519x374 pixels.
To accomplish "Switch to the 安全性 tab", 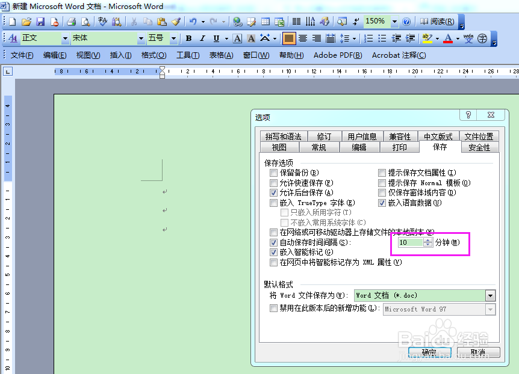I will point(479,147).
